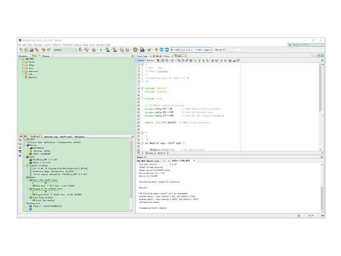Expand the build folder in Files panel
Image resolution: width=341 pixels, height=256 pixels.
tap(23, 62)
